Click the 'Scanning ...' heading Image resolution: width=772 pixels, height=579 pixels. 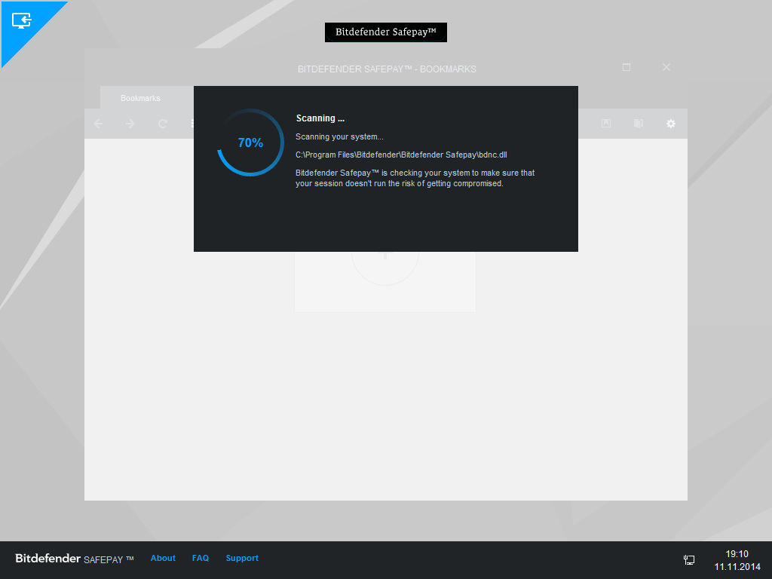point(320,118)
